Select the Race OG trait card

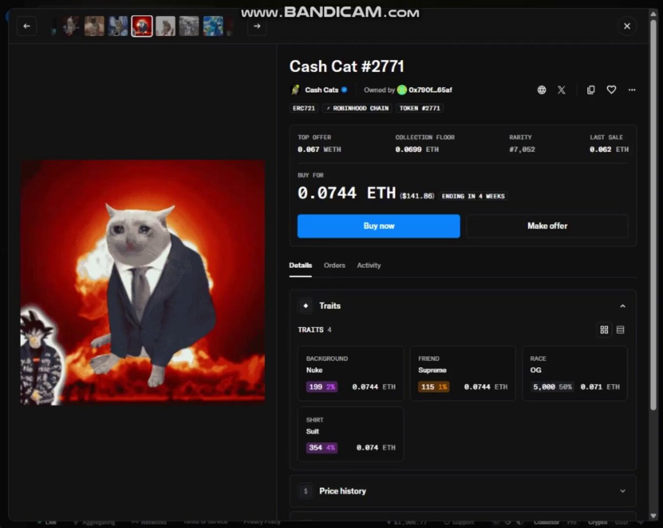click(x=575, y=373)
